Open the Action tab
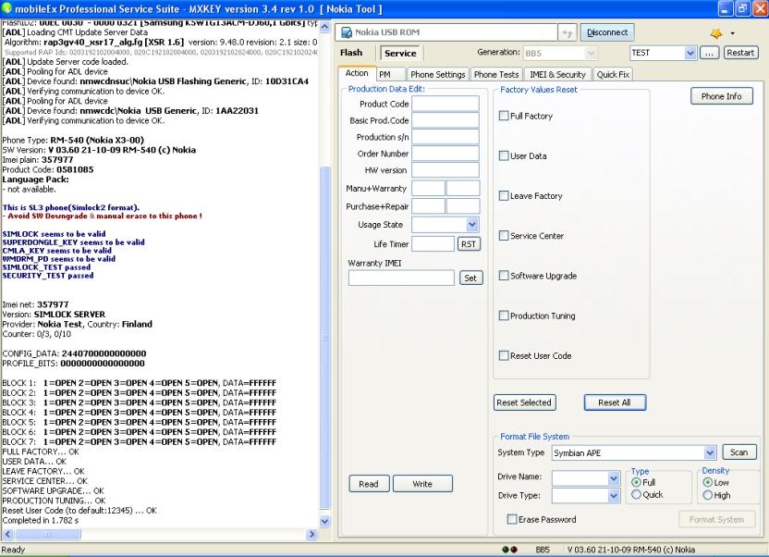The height and width of the screenshot is (557, 769). 357,73
